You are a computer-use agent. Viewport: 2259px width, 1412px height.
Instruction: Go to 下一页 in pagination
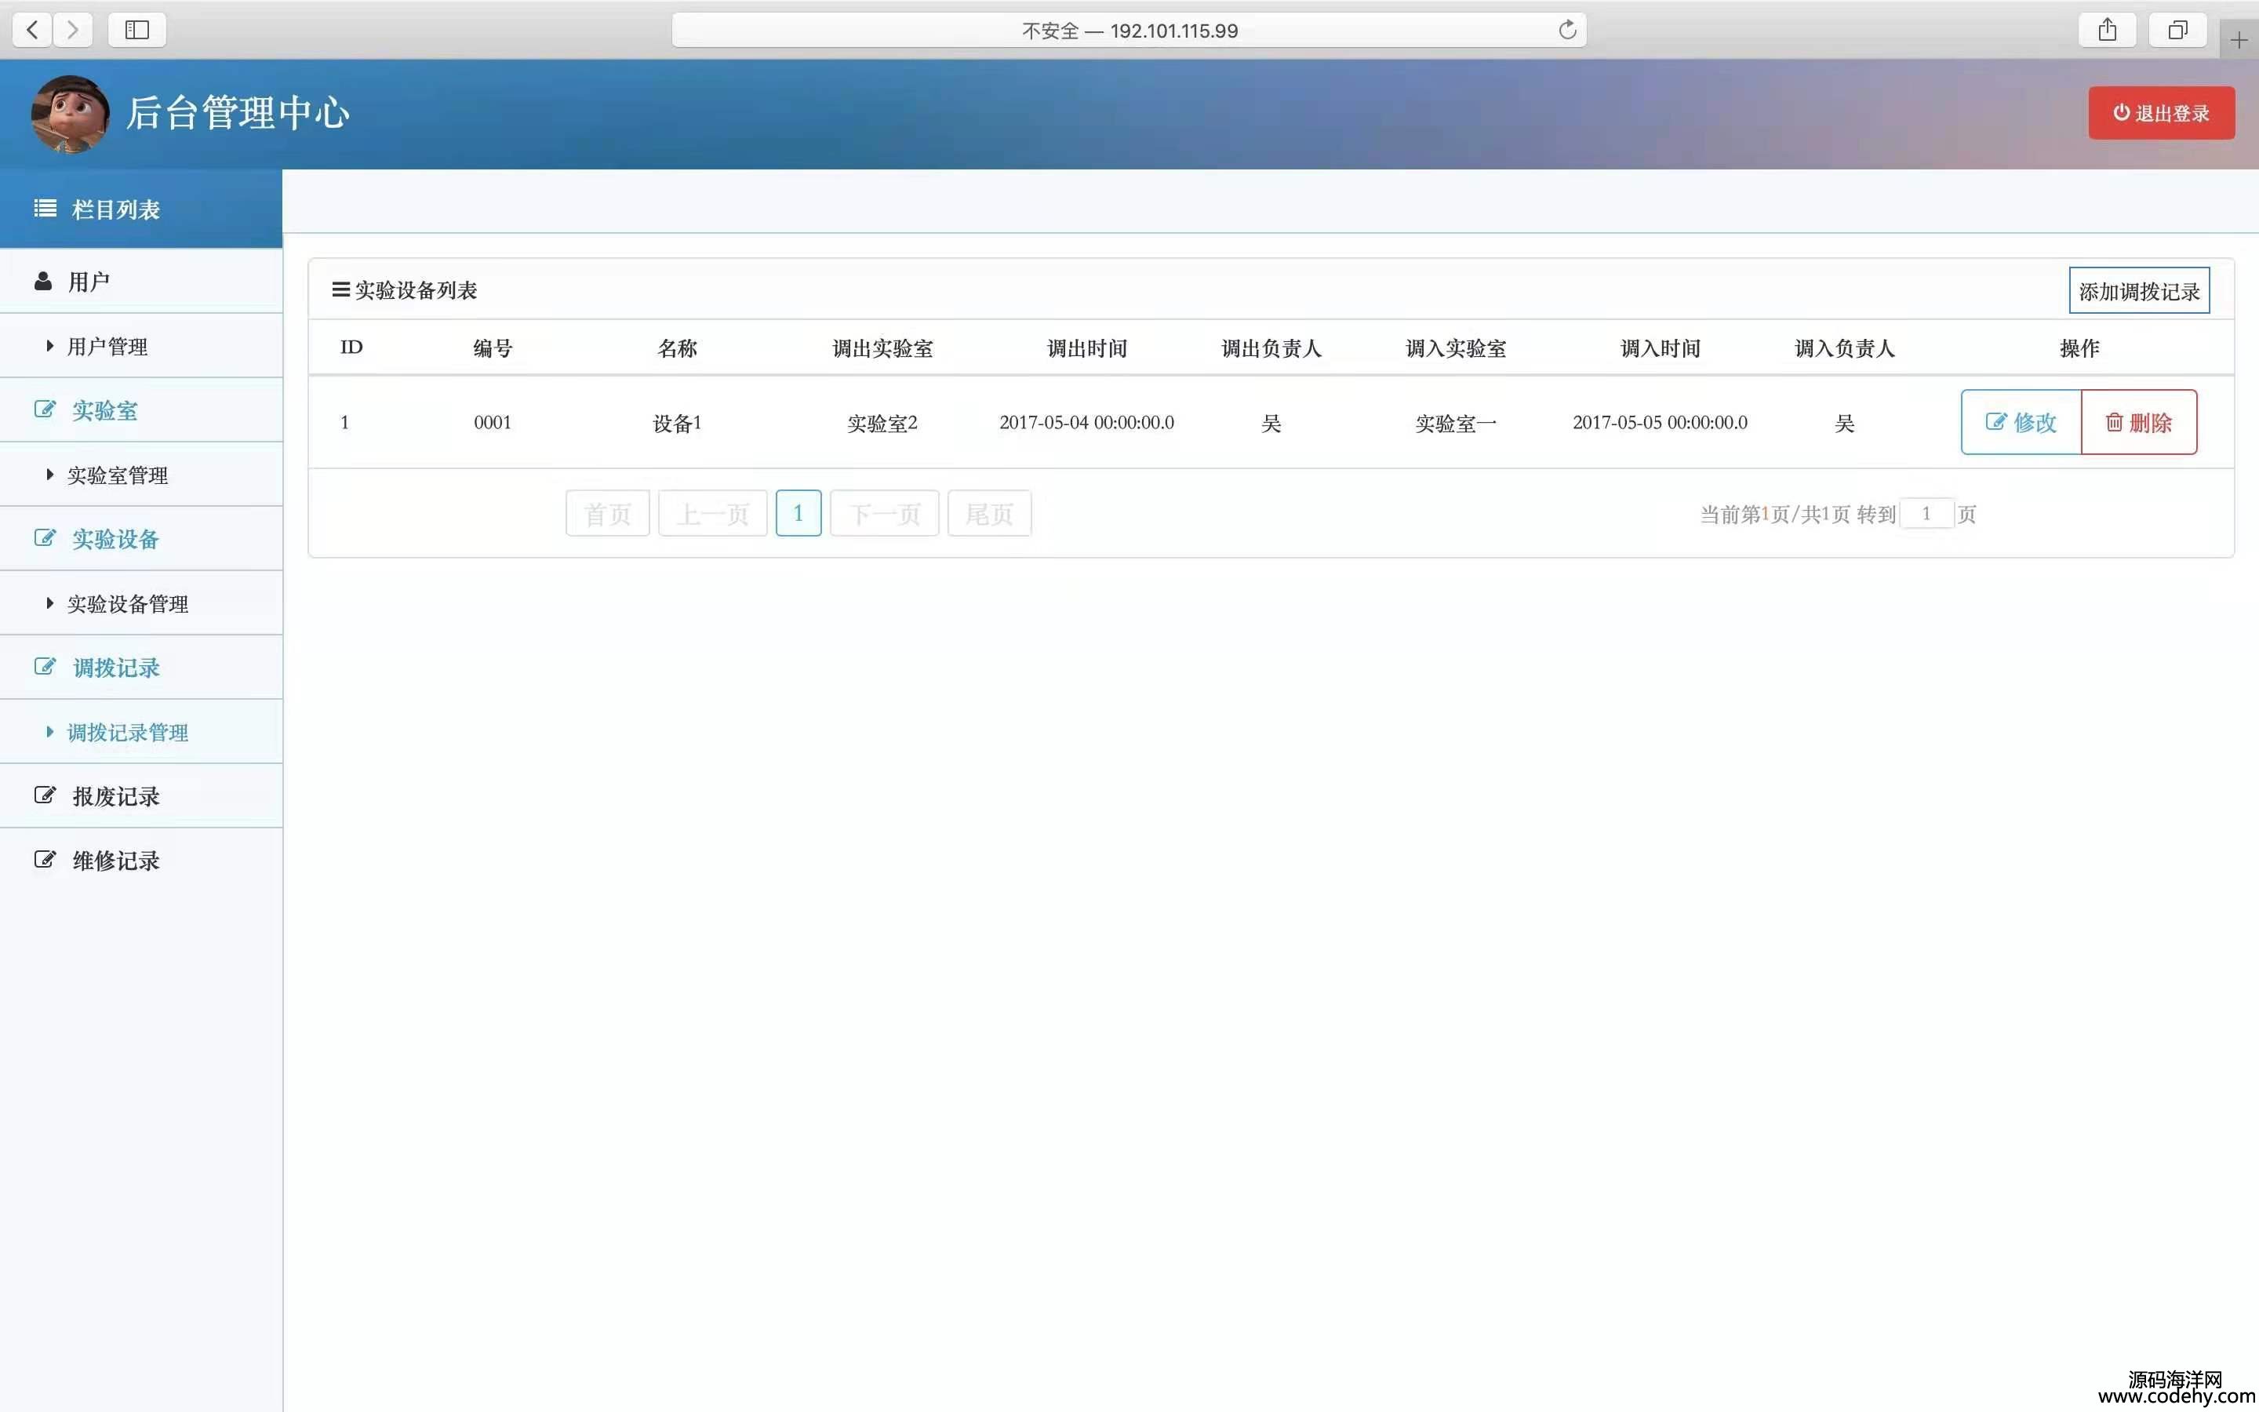884,513
